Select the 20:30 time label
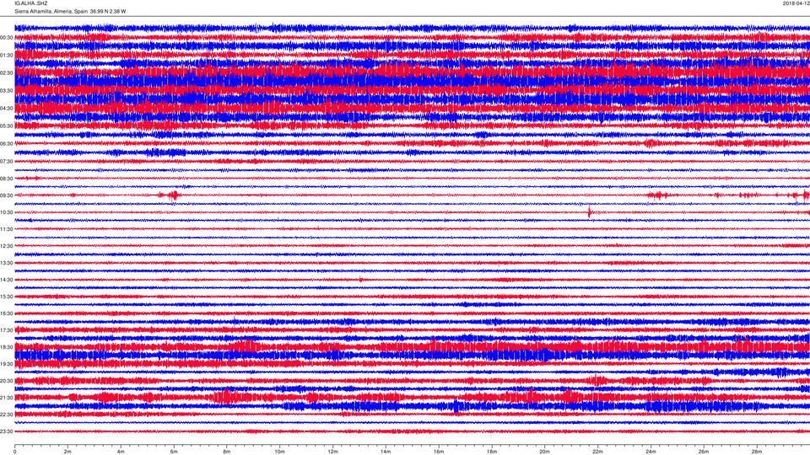This screenshot has height=455, width=810. (6, 381)
